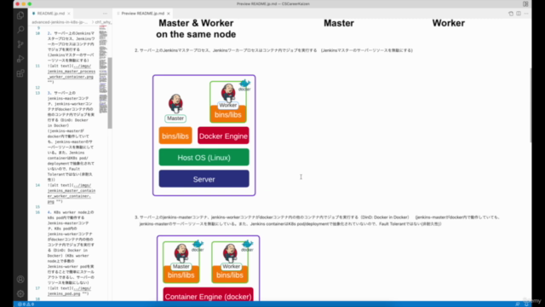
Task: Open the jenkins_master_process_worker_container.png link on line 11
Action: pyautogui.click(x=72, y=72)
